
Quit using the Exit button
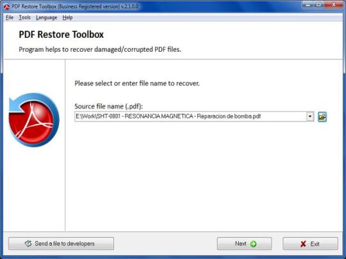(x=310, y=244)
